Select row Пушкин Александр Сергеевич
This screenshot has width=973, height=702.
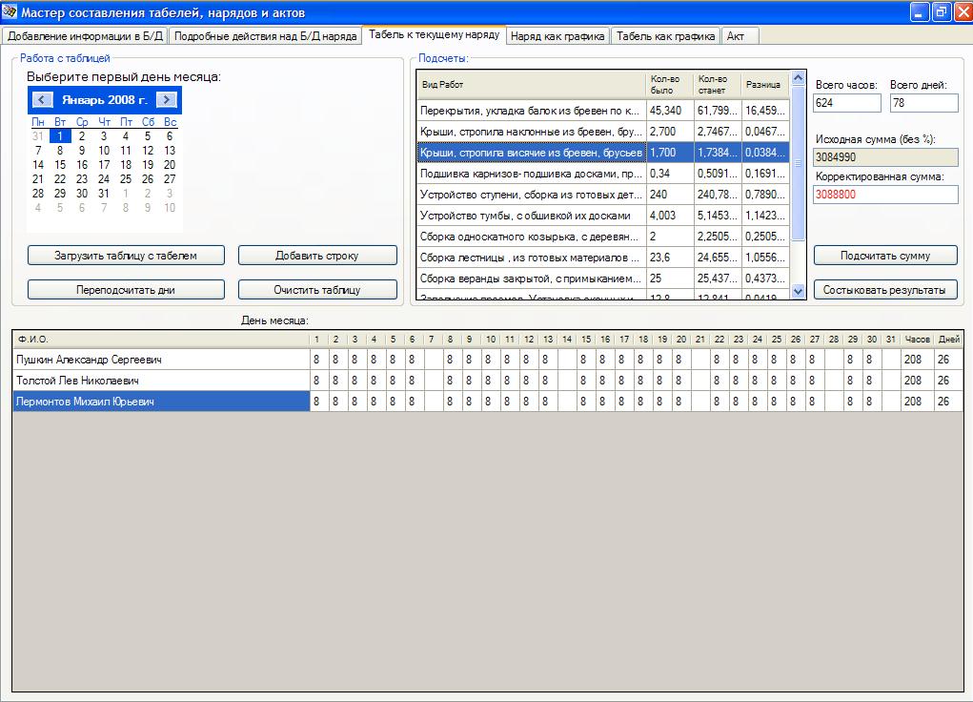pos(487,359)
